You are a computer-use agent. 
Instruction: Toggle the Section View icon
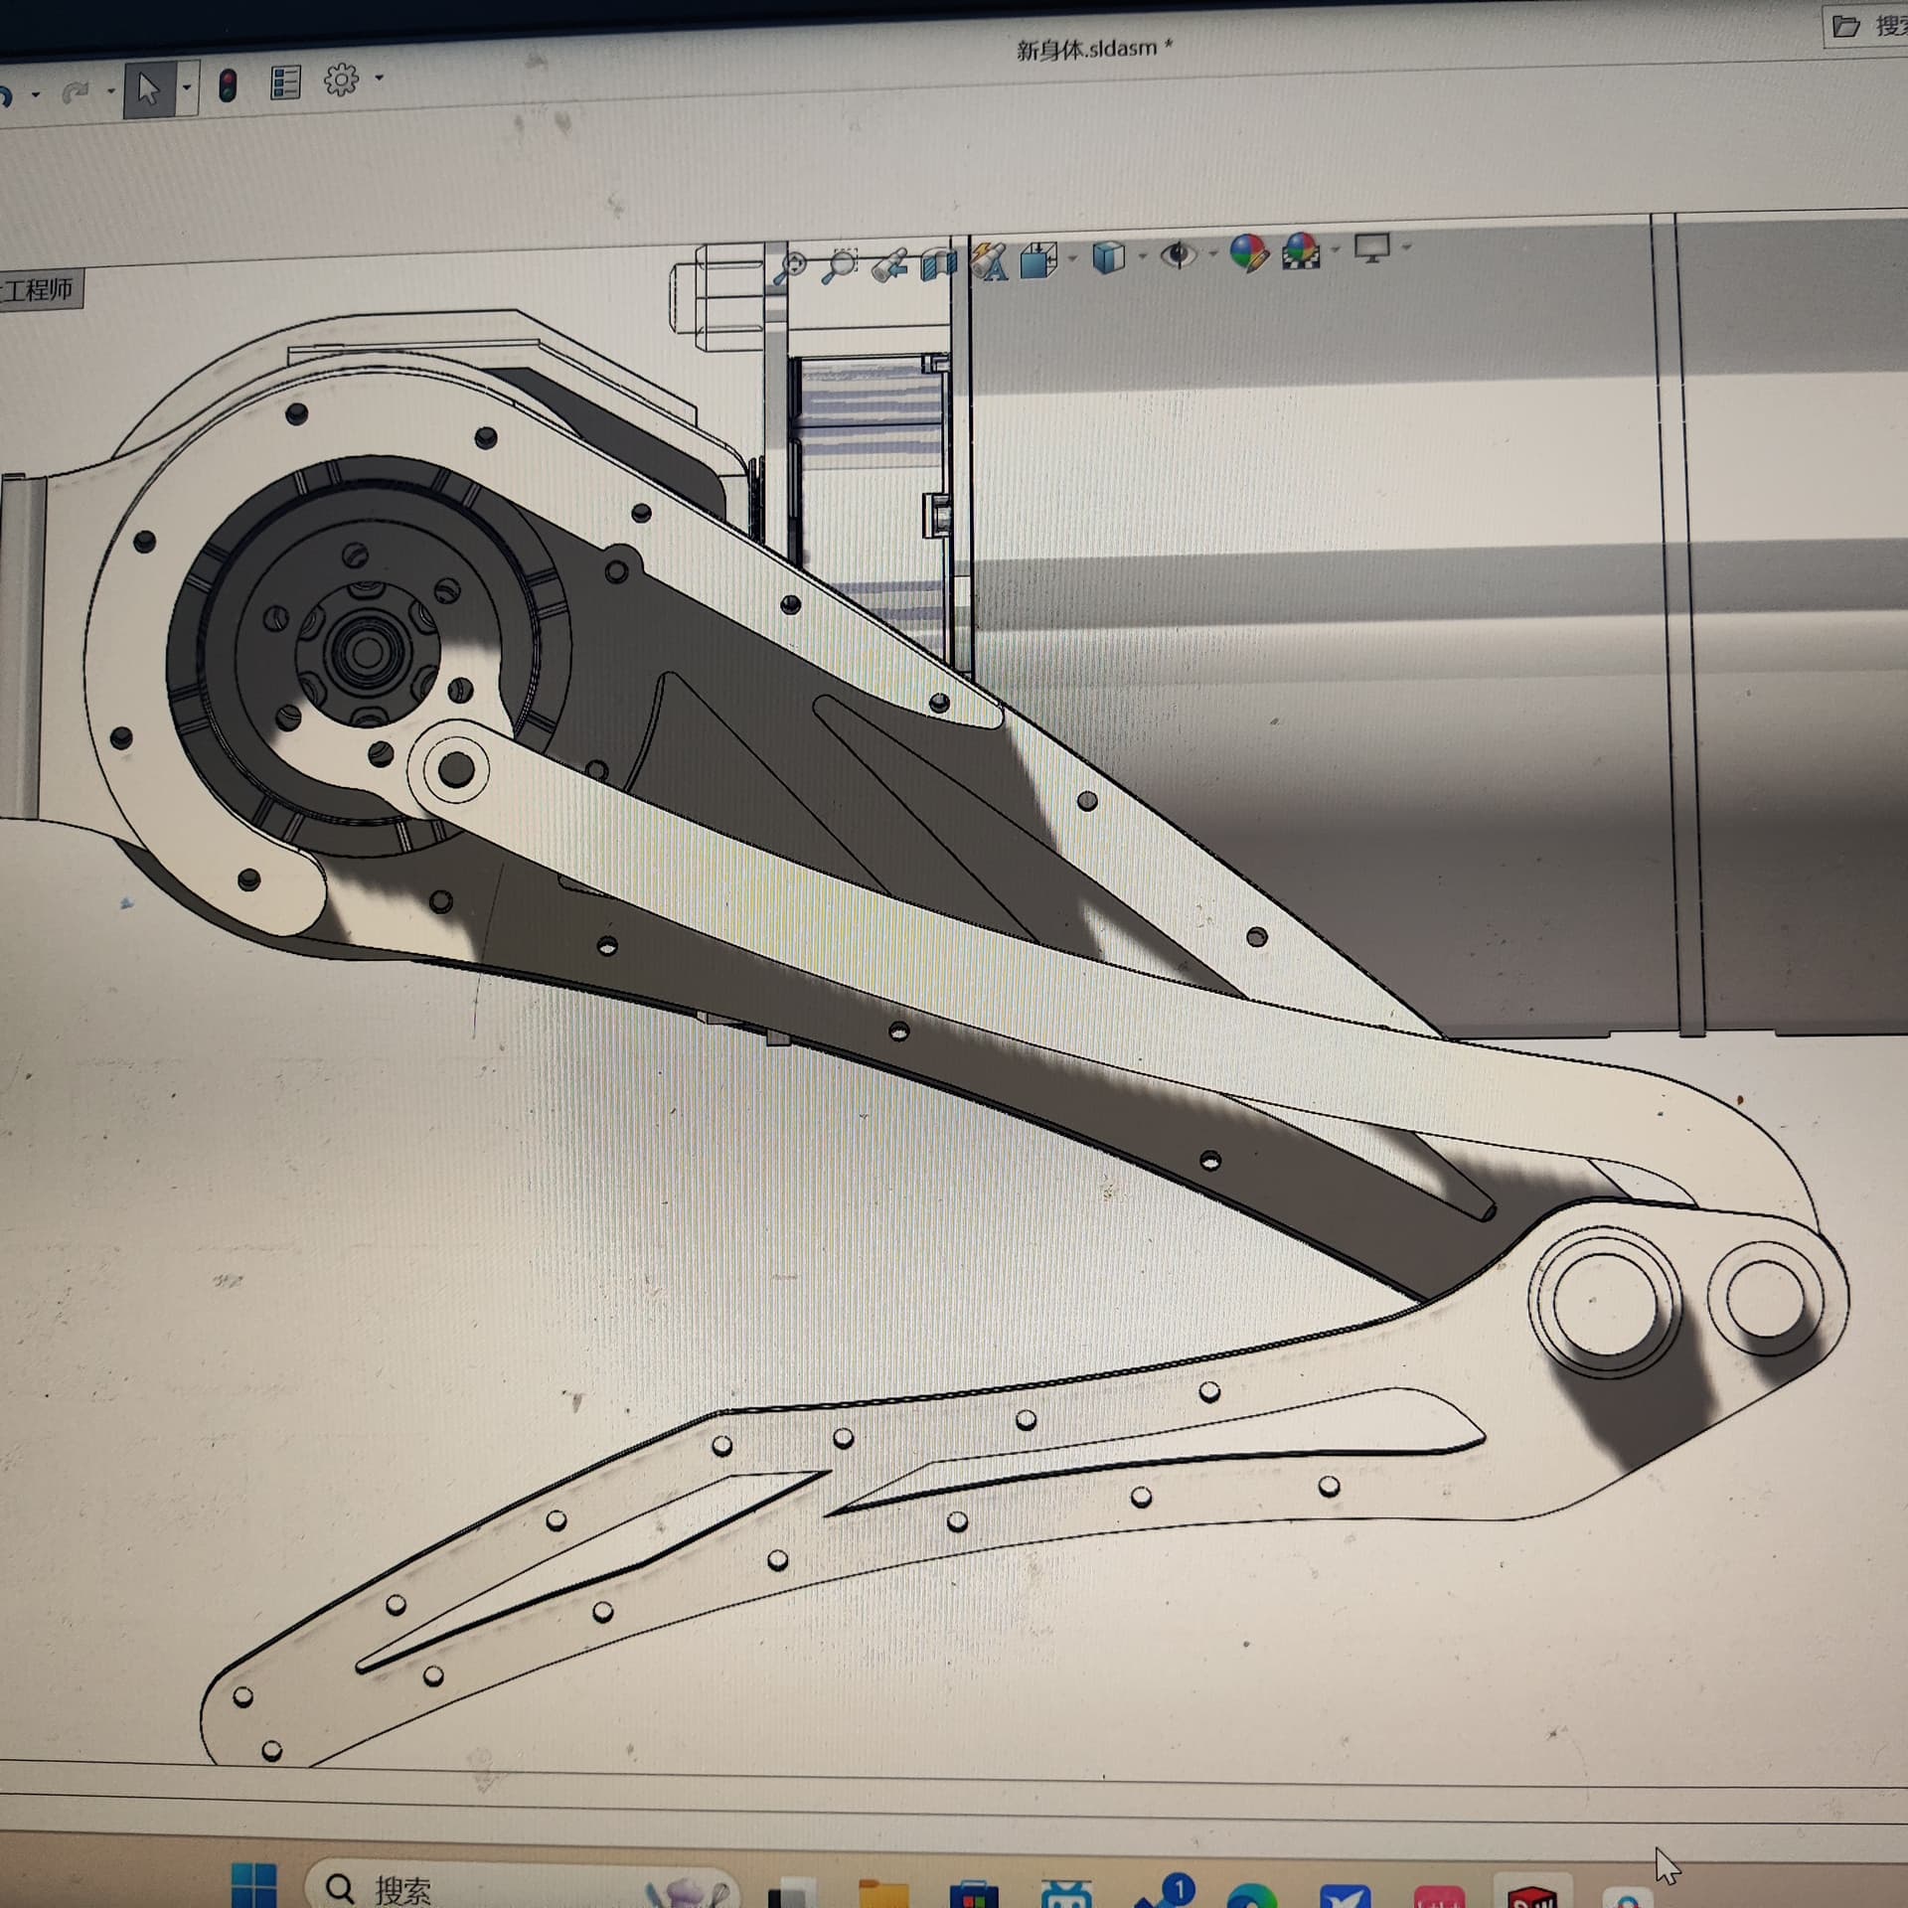tap(938, 263)
